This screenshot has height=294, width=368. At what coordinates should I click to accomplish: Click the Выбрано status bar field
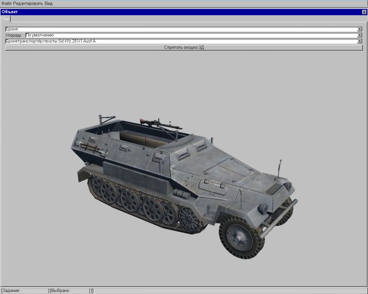[70, 290]
